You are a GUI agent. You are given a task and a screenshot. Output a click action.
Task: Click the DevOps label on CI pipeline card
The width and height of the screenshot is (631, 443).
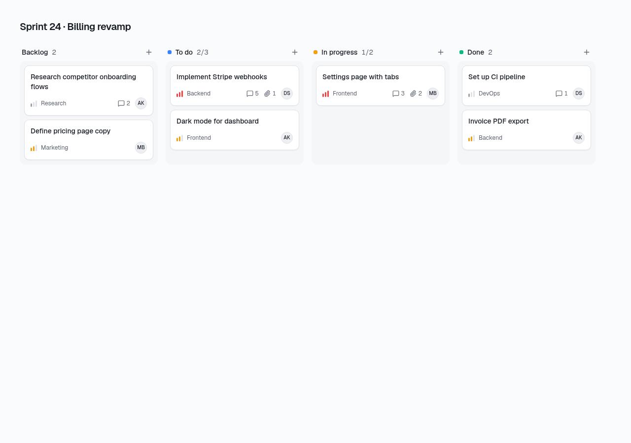pos(489,94)
